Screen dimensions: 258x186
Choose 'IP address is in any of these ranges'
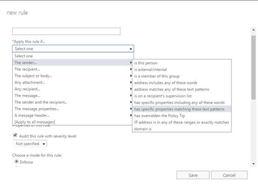coord(182,122)
